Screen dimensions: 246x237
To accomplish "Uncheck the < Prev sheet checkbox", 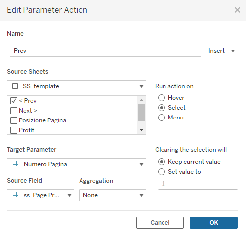I will (14, 101).
